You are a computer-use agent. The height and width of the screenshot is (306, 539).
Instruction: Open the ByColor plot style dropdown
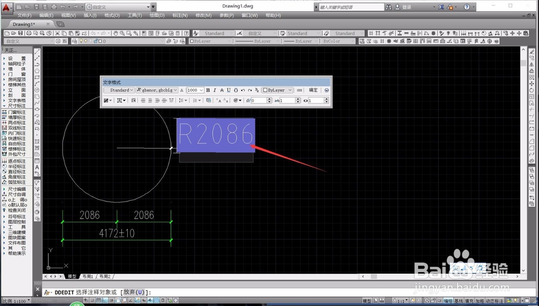coord(338,41)
